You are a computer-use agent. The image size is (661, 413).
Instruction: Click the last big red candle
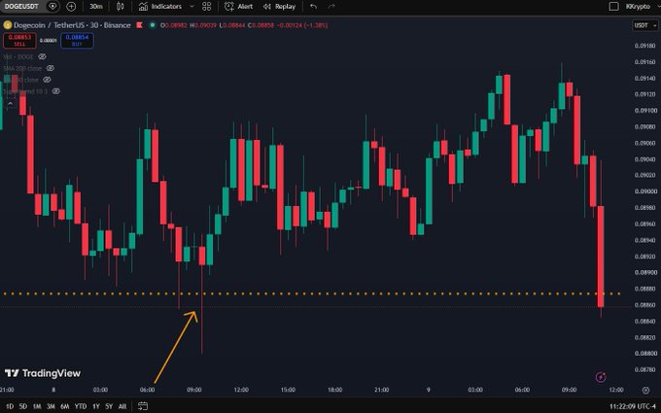tap(601, 257)
